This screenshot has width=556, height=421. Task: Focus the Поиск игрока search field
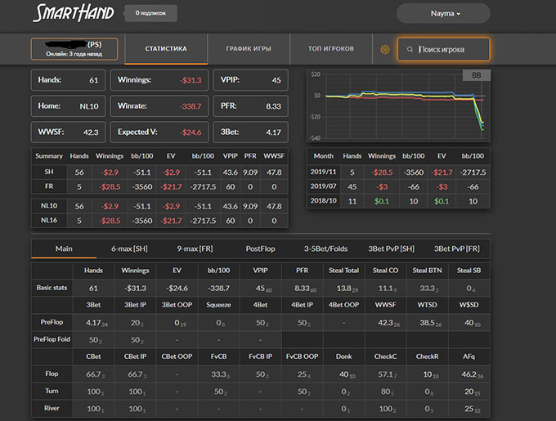pos(451,50)
